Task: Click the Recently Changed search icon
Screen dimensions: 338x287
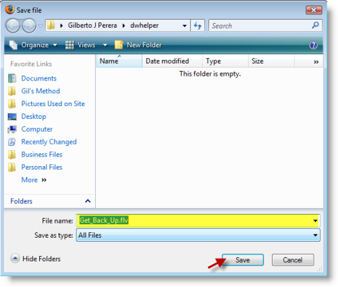Action: point(12,142)
